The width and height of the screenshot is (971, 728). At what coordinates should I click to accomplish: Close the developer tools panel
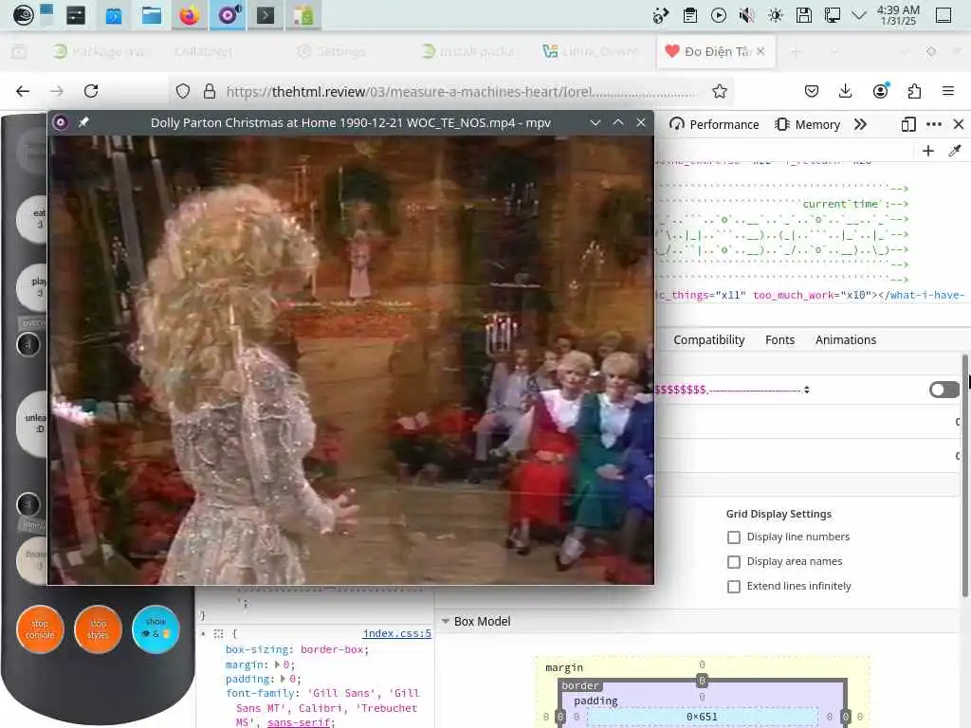[959, 124]
